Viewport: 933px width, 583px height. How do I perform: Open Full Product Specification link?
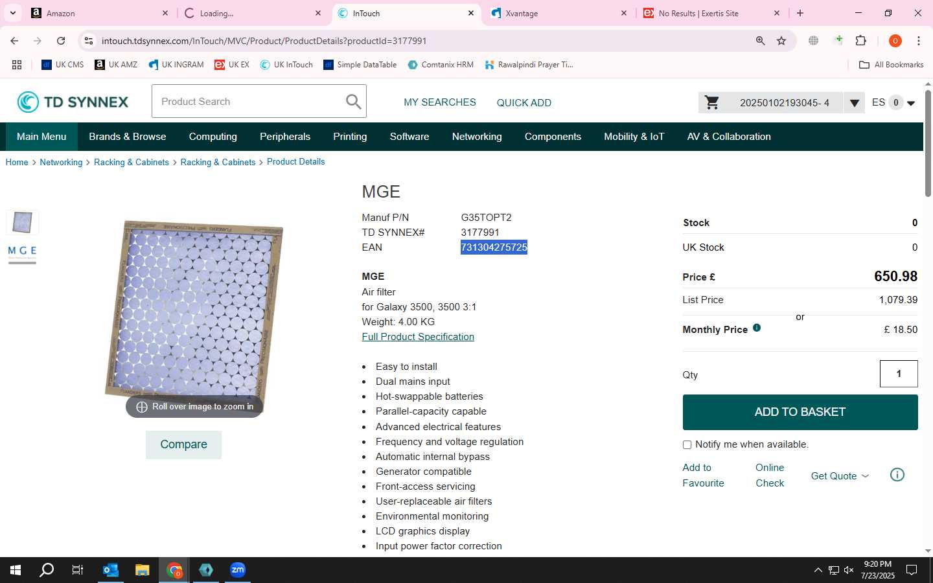pos(418,337)
